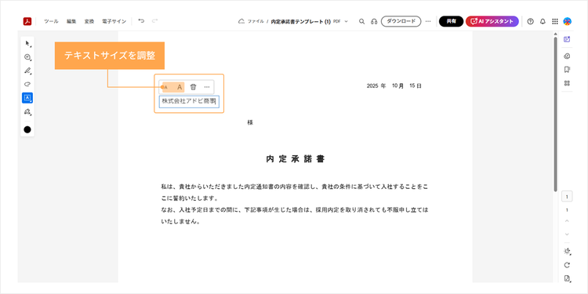Screen dimensions: 588x294
Task: Open the 電子サイン menu
Action: 114,21
